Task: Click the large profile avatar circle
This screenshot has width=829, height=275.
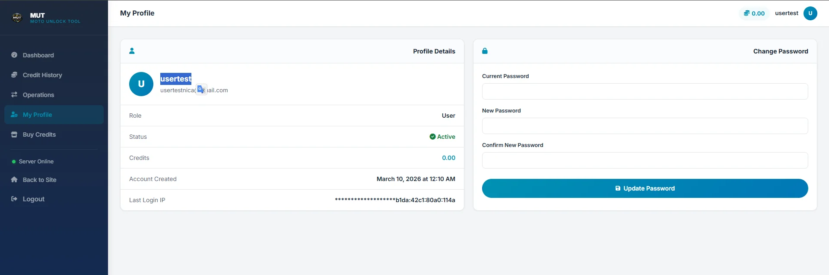Action: (141, 84)
